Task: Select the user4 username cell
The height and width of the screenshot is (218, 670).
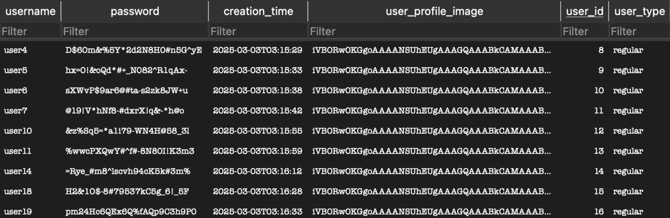Action: coord(16,50)
